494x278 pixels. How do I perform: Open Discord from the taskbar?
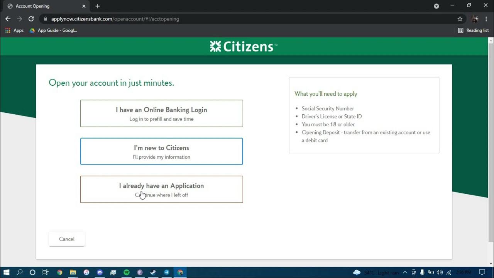(x=100, y=272)
